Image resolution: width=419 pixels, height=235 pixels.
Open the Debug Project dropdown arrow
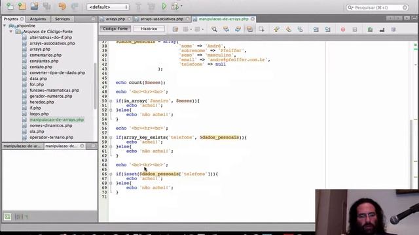pos(182,6)
